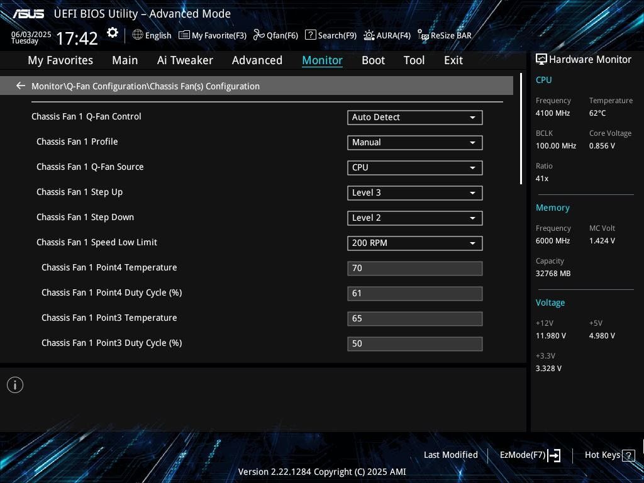Image resolution: width=644 pixels, height=483 pixels.
Task: Open the Advanced tab
Action: pyautogui.click(x=257, y=60)
